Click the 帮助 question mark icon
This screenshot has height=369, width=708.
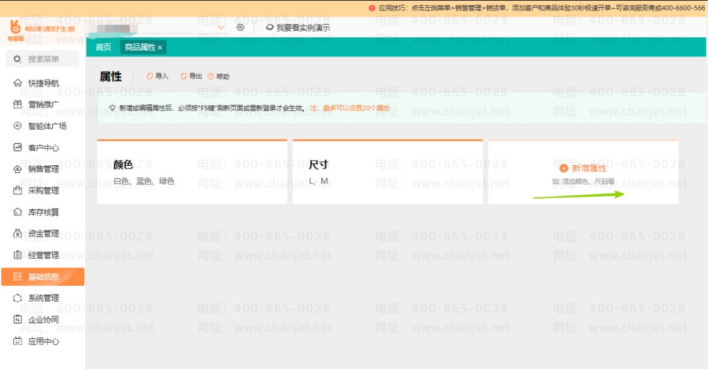tap(211, 76)
